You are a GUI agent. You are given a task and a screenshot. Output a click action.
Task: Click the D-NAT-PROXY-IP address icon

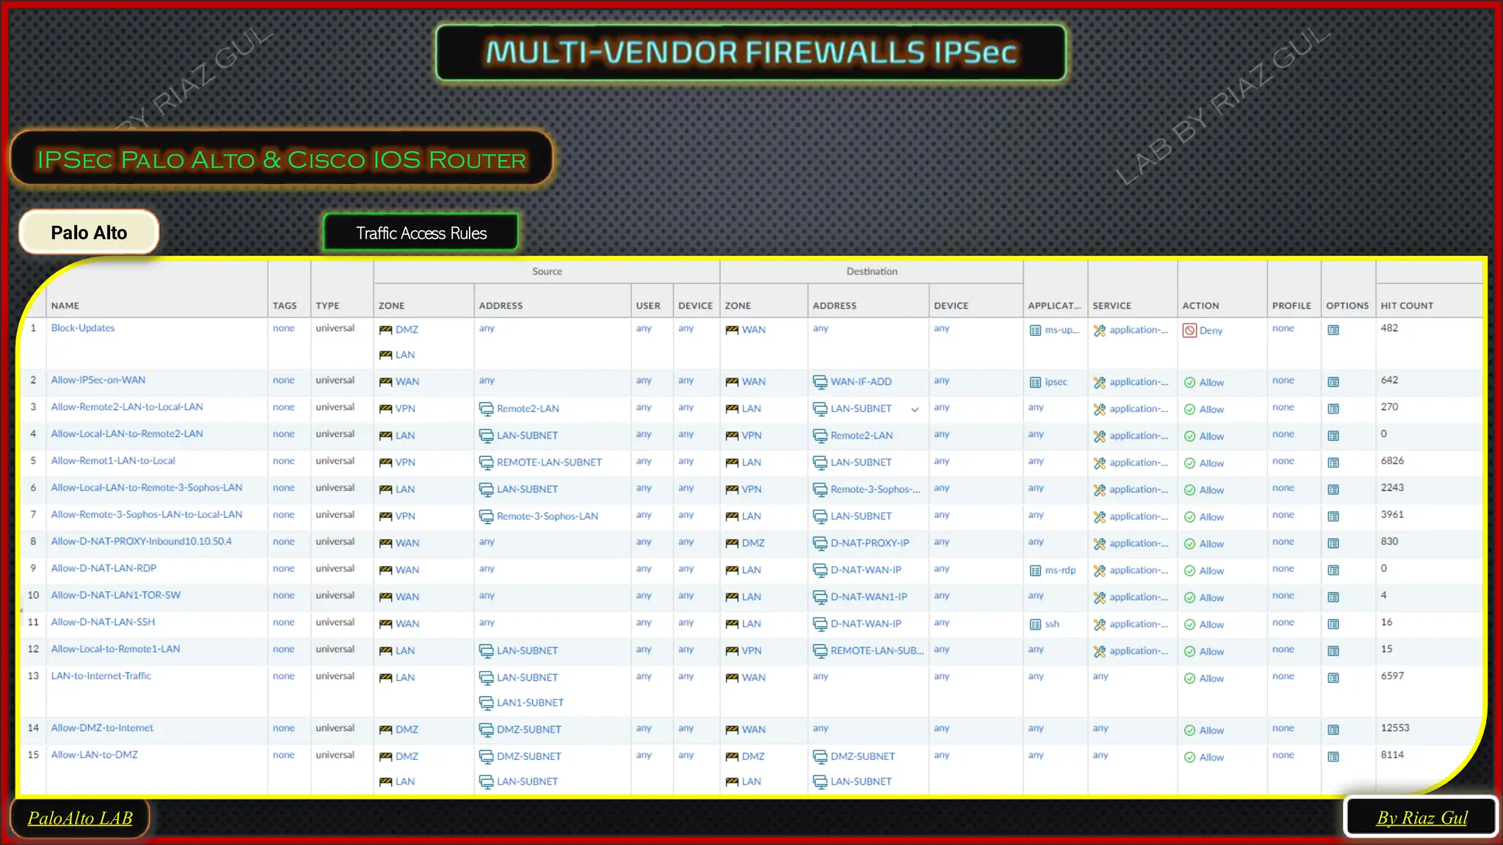[x=820, y=544]
